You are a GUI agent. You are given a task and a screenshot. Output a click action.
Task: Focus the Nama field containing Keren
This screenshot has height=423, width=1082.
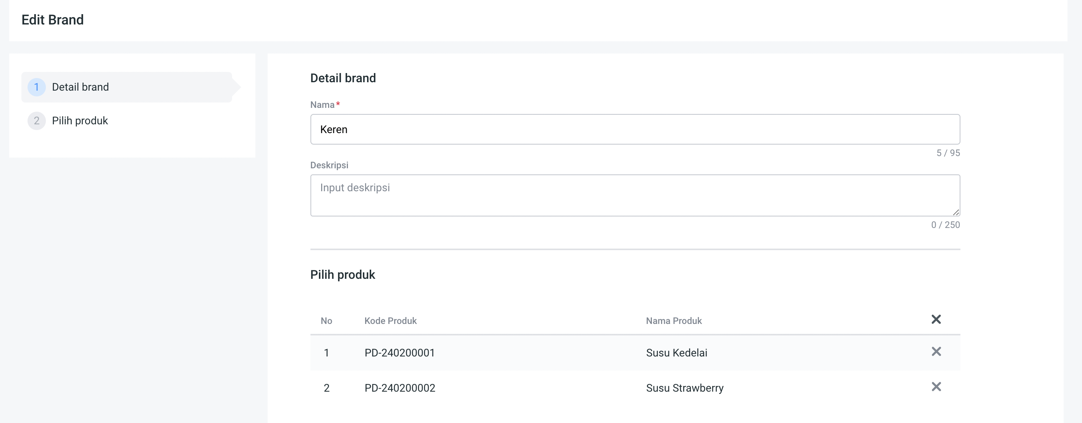(635, 129)
